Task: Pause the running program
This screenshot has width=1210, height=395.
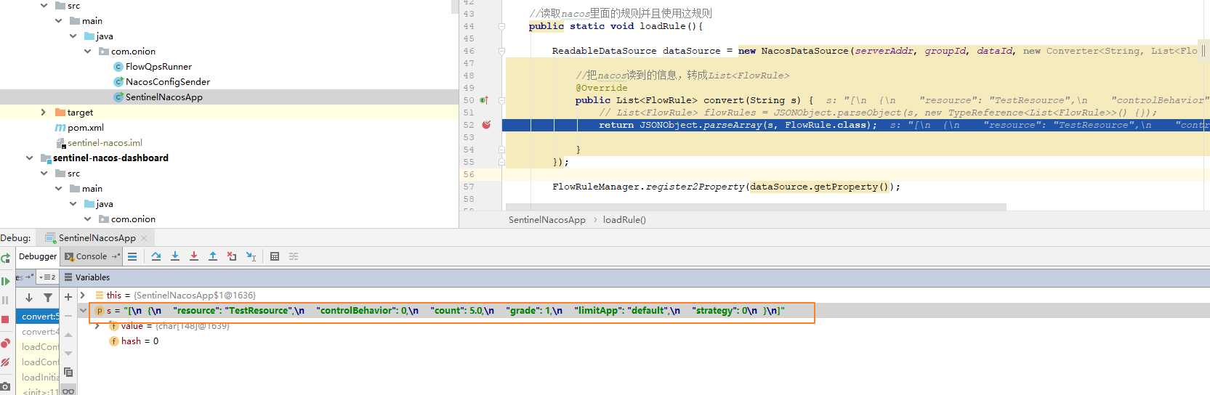Action: (5, 300)
